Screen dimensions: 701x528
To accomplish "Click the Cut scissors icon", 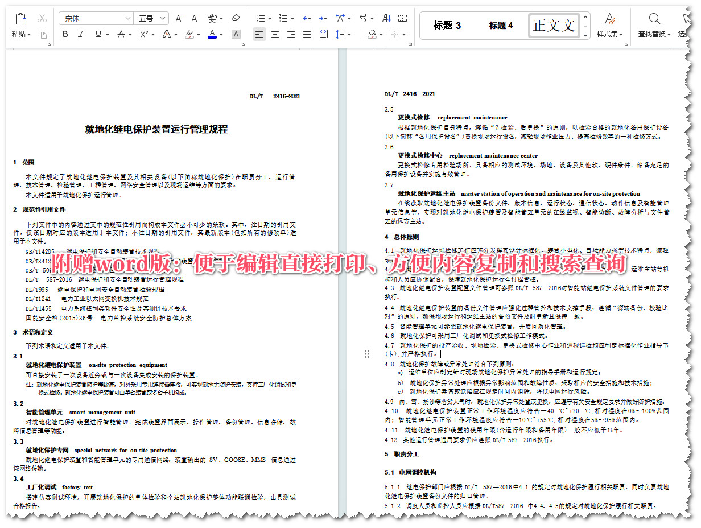I will tap(42, 18).
